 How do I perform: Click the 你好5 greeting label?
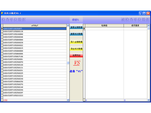point(75,20)
